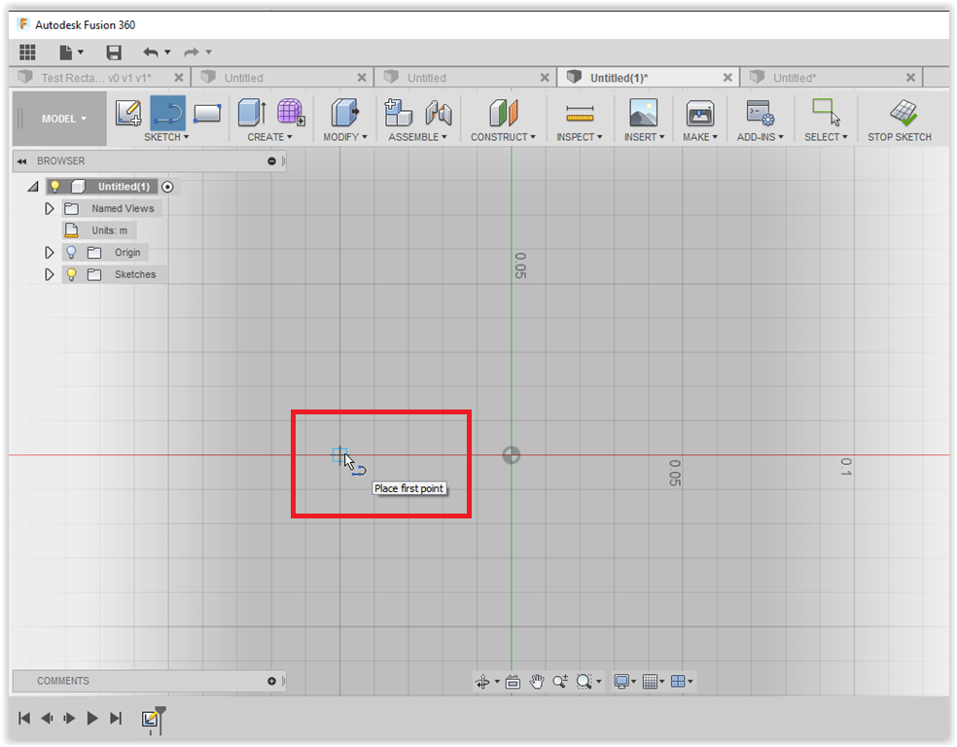
Task: Open the data panel grid icon
Action: [x=27, y=53]
